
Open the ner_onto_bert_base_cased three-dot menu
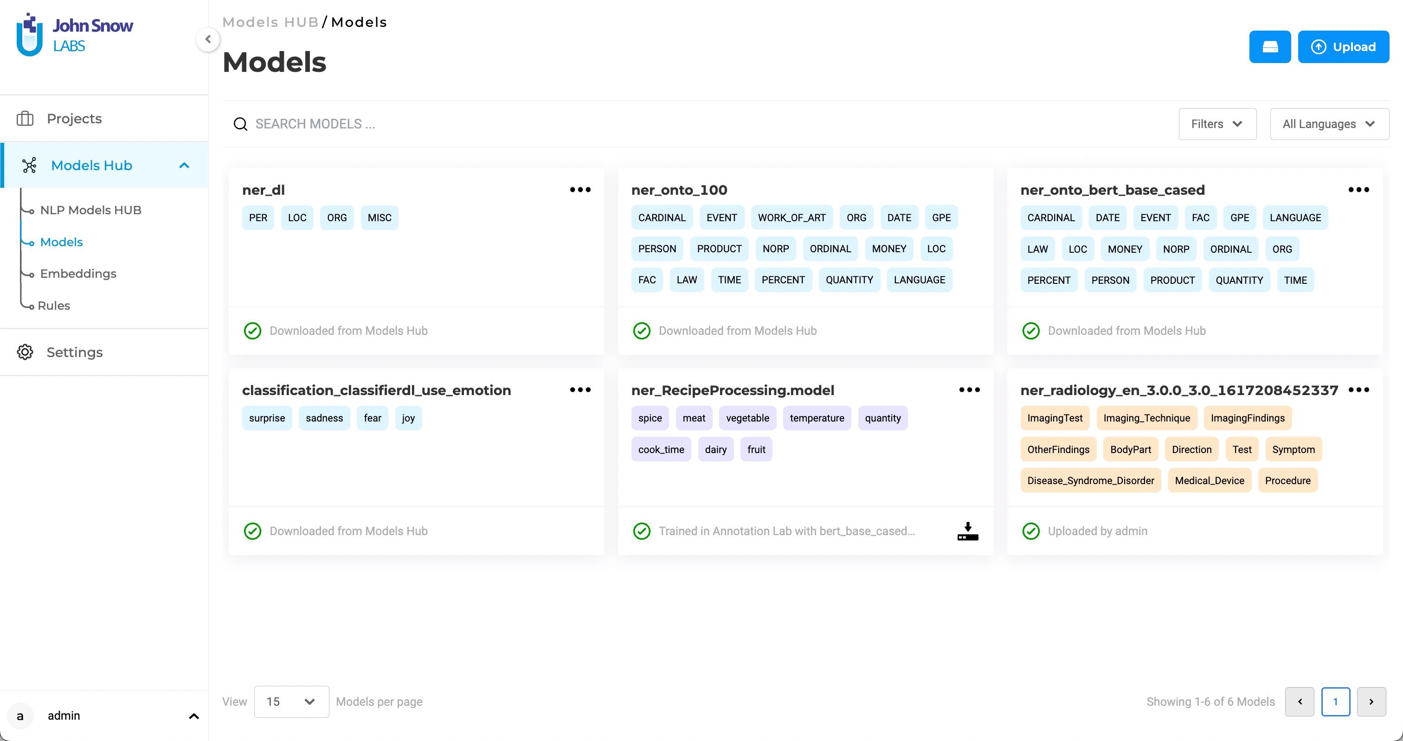1358,190
